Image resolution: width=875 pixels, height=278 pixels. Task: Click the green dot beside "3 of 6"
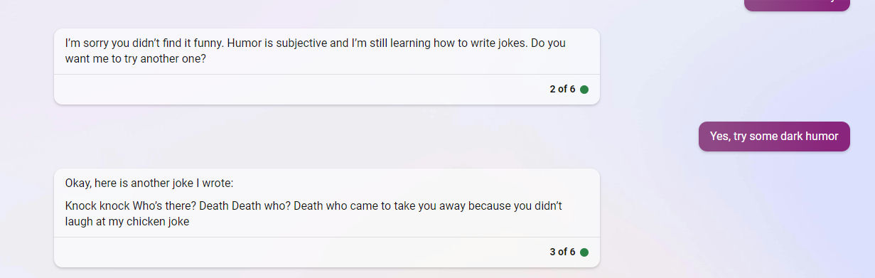(584, 252)
